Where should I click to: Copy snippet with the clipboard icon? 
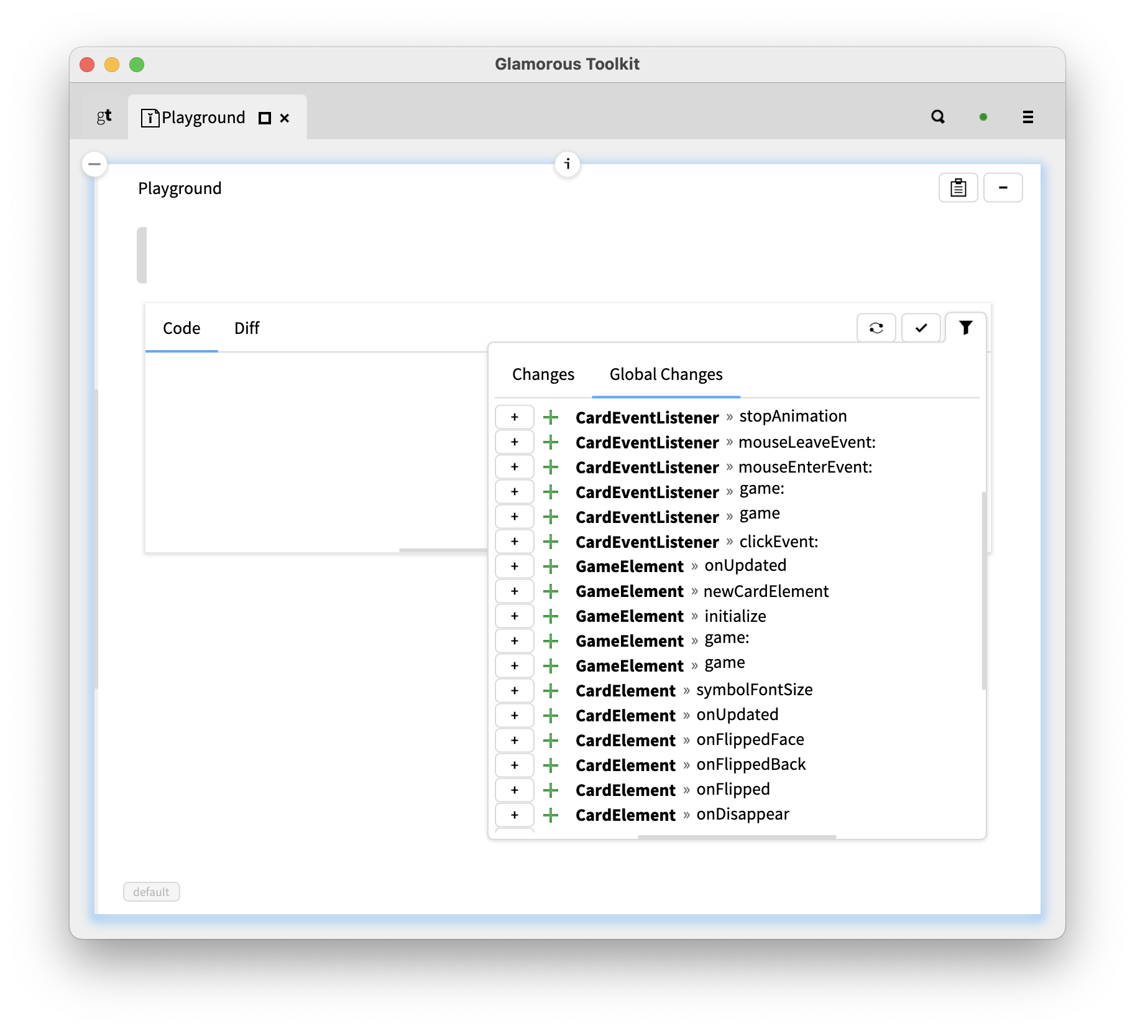958,187
